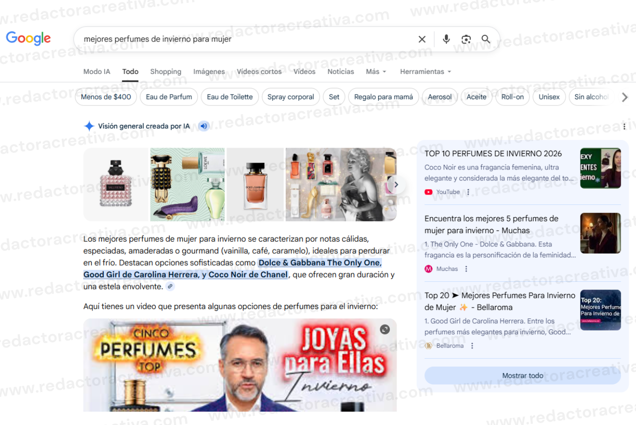This screenshot has height=425, width=636.
Task: Click highlighted 'Good Girl de Carolina Herrera'
Action: (140, 275)
